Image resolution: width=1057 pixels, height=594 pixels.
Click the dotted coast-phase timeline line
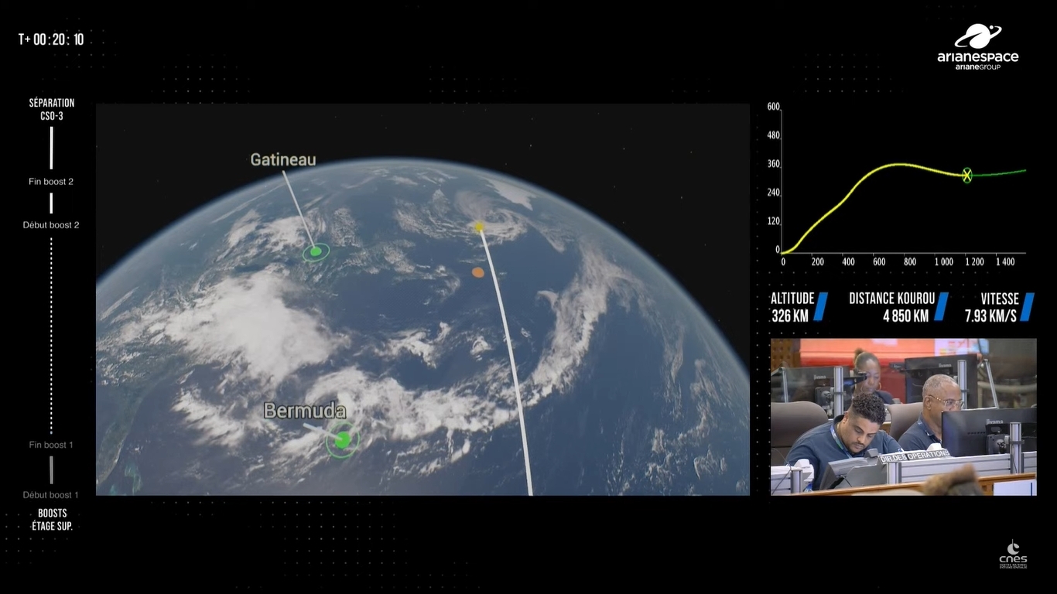(x=52, y=336)
